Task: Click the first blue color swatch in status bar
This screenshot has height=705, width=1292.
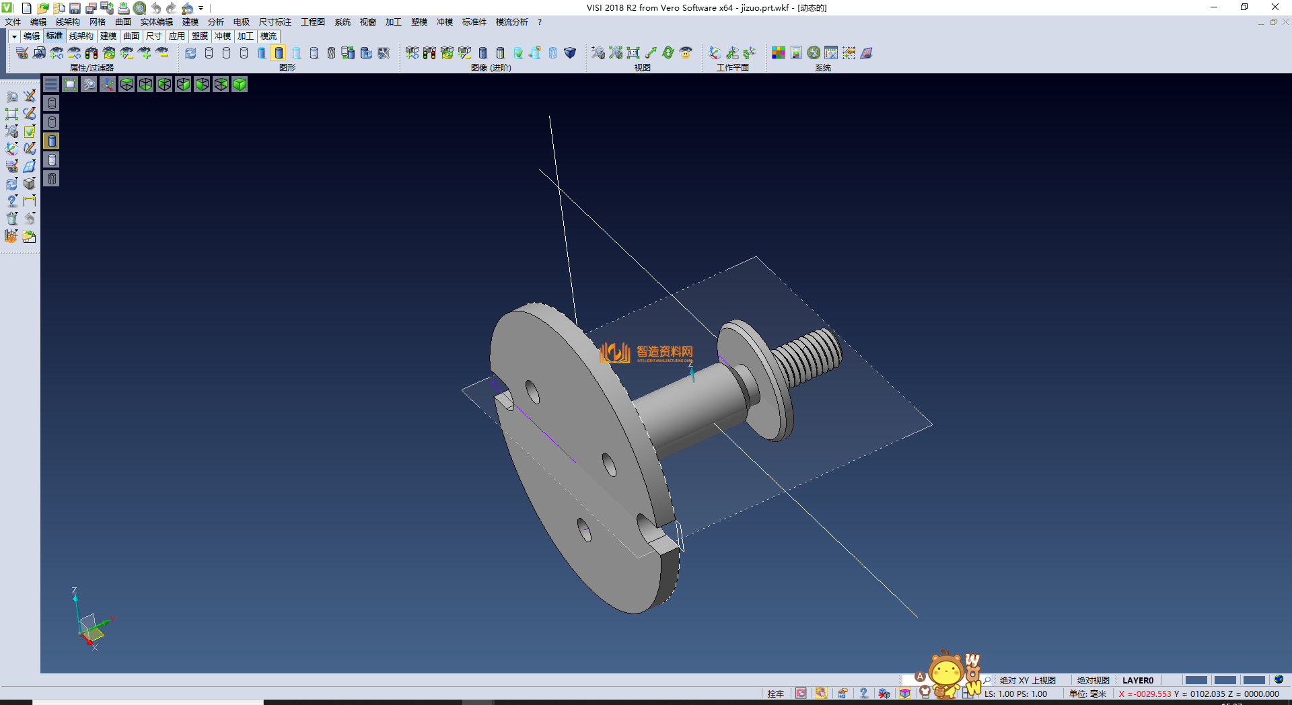Action: coord(1196,680)
